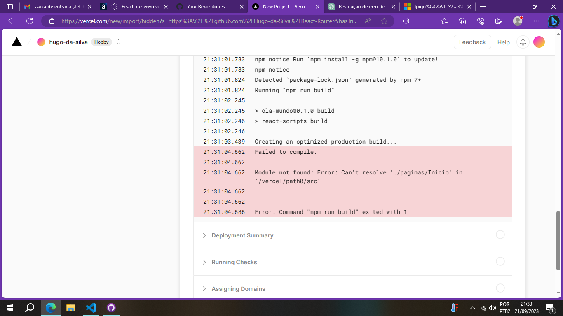This screenshot has height=316, width=563.
Task: Switch to the React: desenvolve tab
Action: tap(134, 7)
